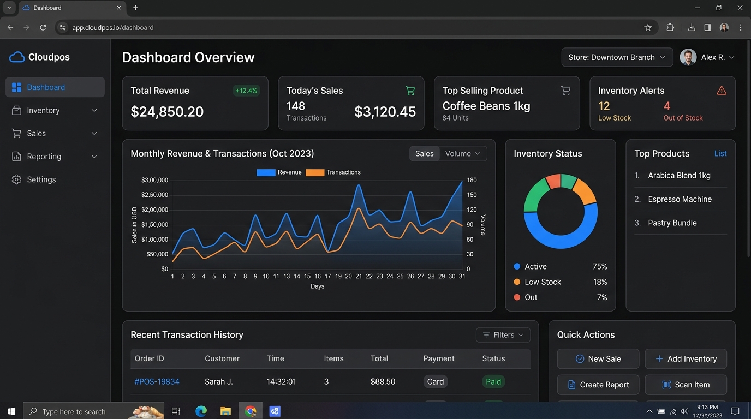The height and width of the screenshot is (419, 751).
Task: Bookmark this page with the star icon
Action: pos(648,27)
